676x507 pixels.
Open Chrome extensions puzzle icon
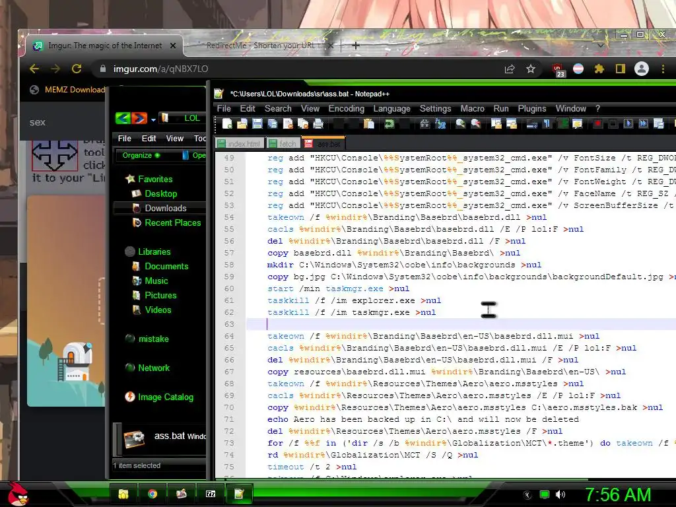click(x=599, y=69)
